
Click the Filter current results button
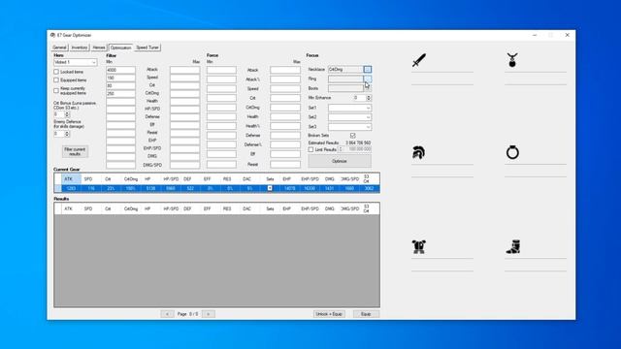click(75, 151)
